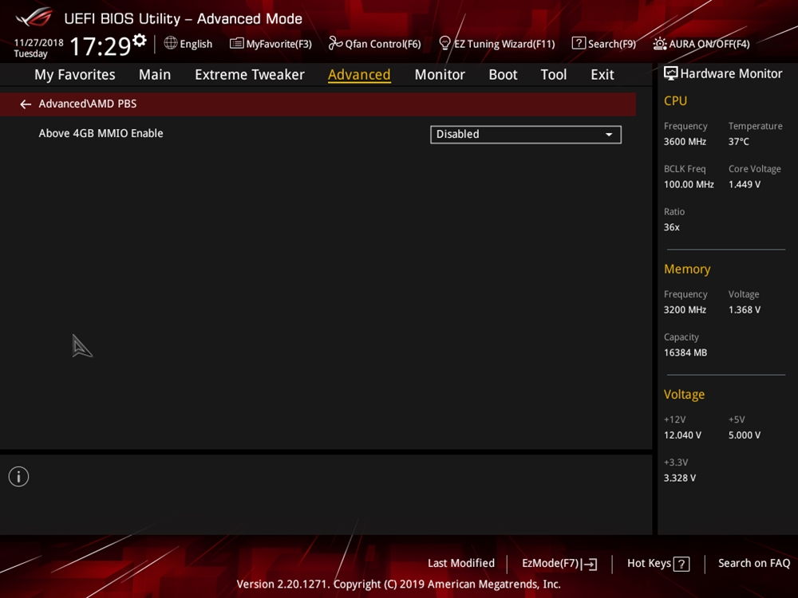This screenshot has height=598, width=798.
Task: Open Extreme Tweaker tab
Action: click(x=249, y=75)
